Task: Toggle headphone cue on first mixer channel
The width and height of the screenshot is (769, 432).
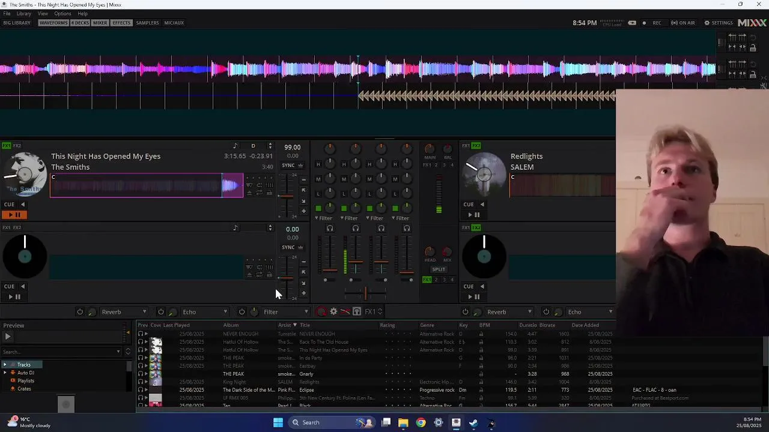Action: click(330, 228)
